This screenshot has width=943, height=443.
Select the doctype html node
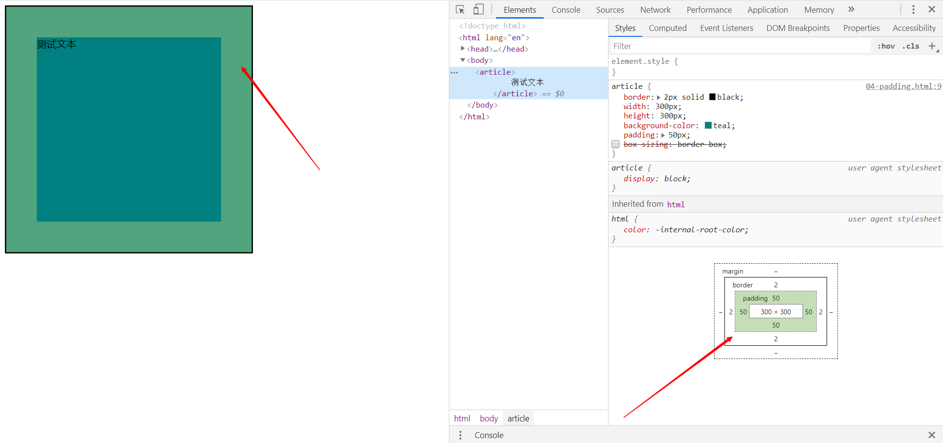tap(492, 26)
